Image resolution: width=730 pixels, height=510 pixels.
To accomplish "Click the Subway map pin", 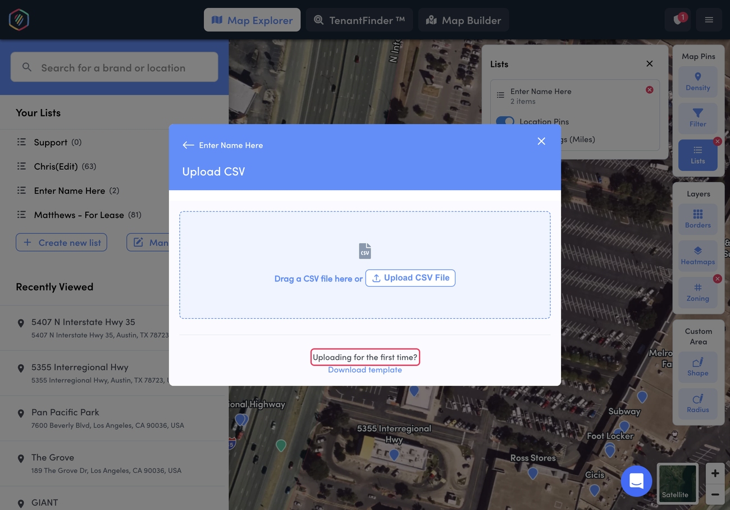I will point(624,427).
